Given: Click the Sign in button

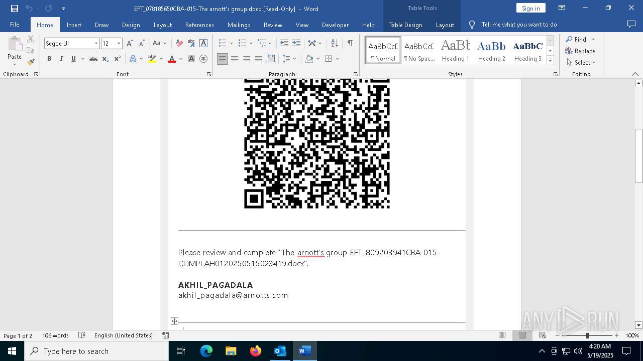Looking at the screenshot, I should tap(530, 8).
